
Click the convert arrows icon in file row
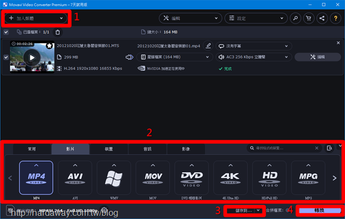click(129, 58)
